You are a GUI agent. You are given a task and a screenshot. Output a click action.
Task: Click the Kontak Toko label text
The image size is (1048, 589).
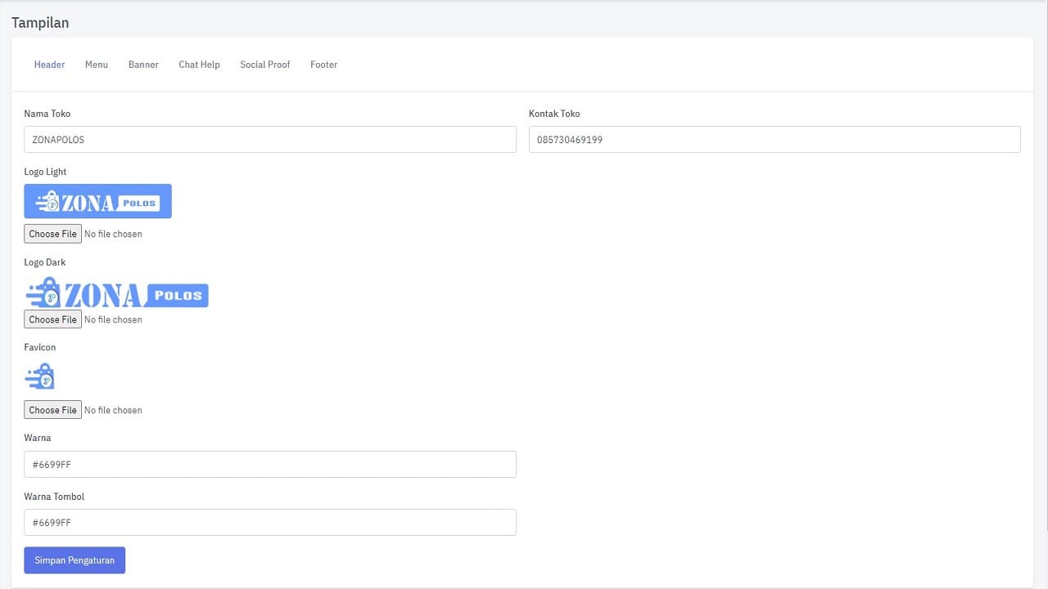point(554,114)
